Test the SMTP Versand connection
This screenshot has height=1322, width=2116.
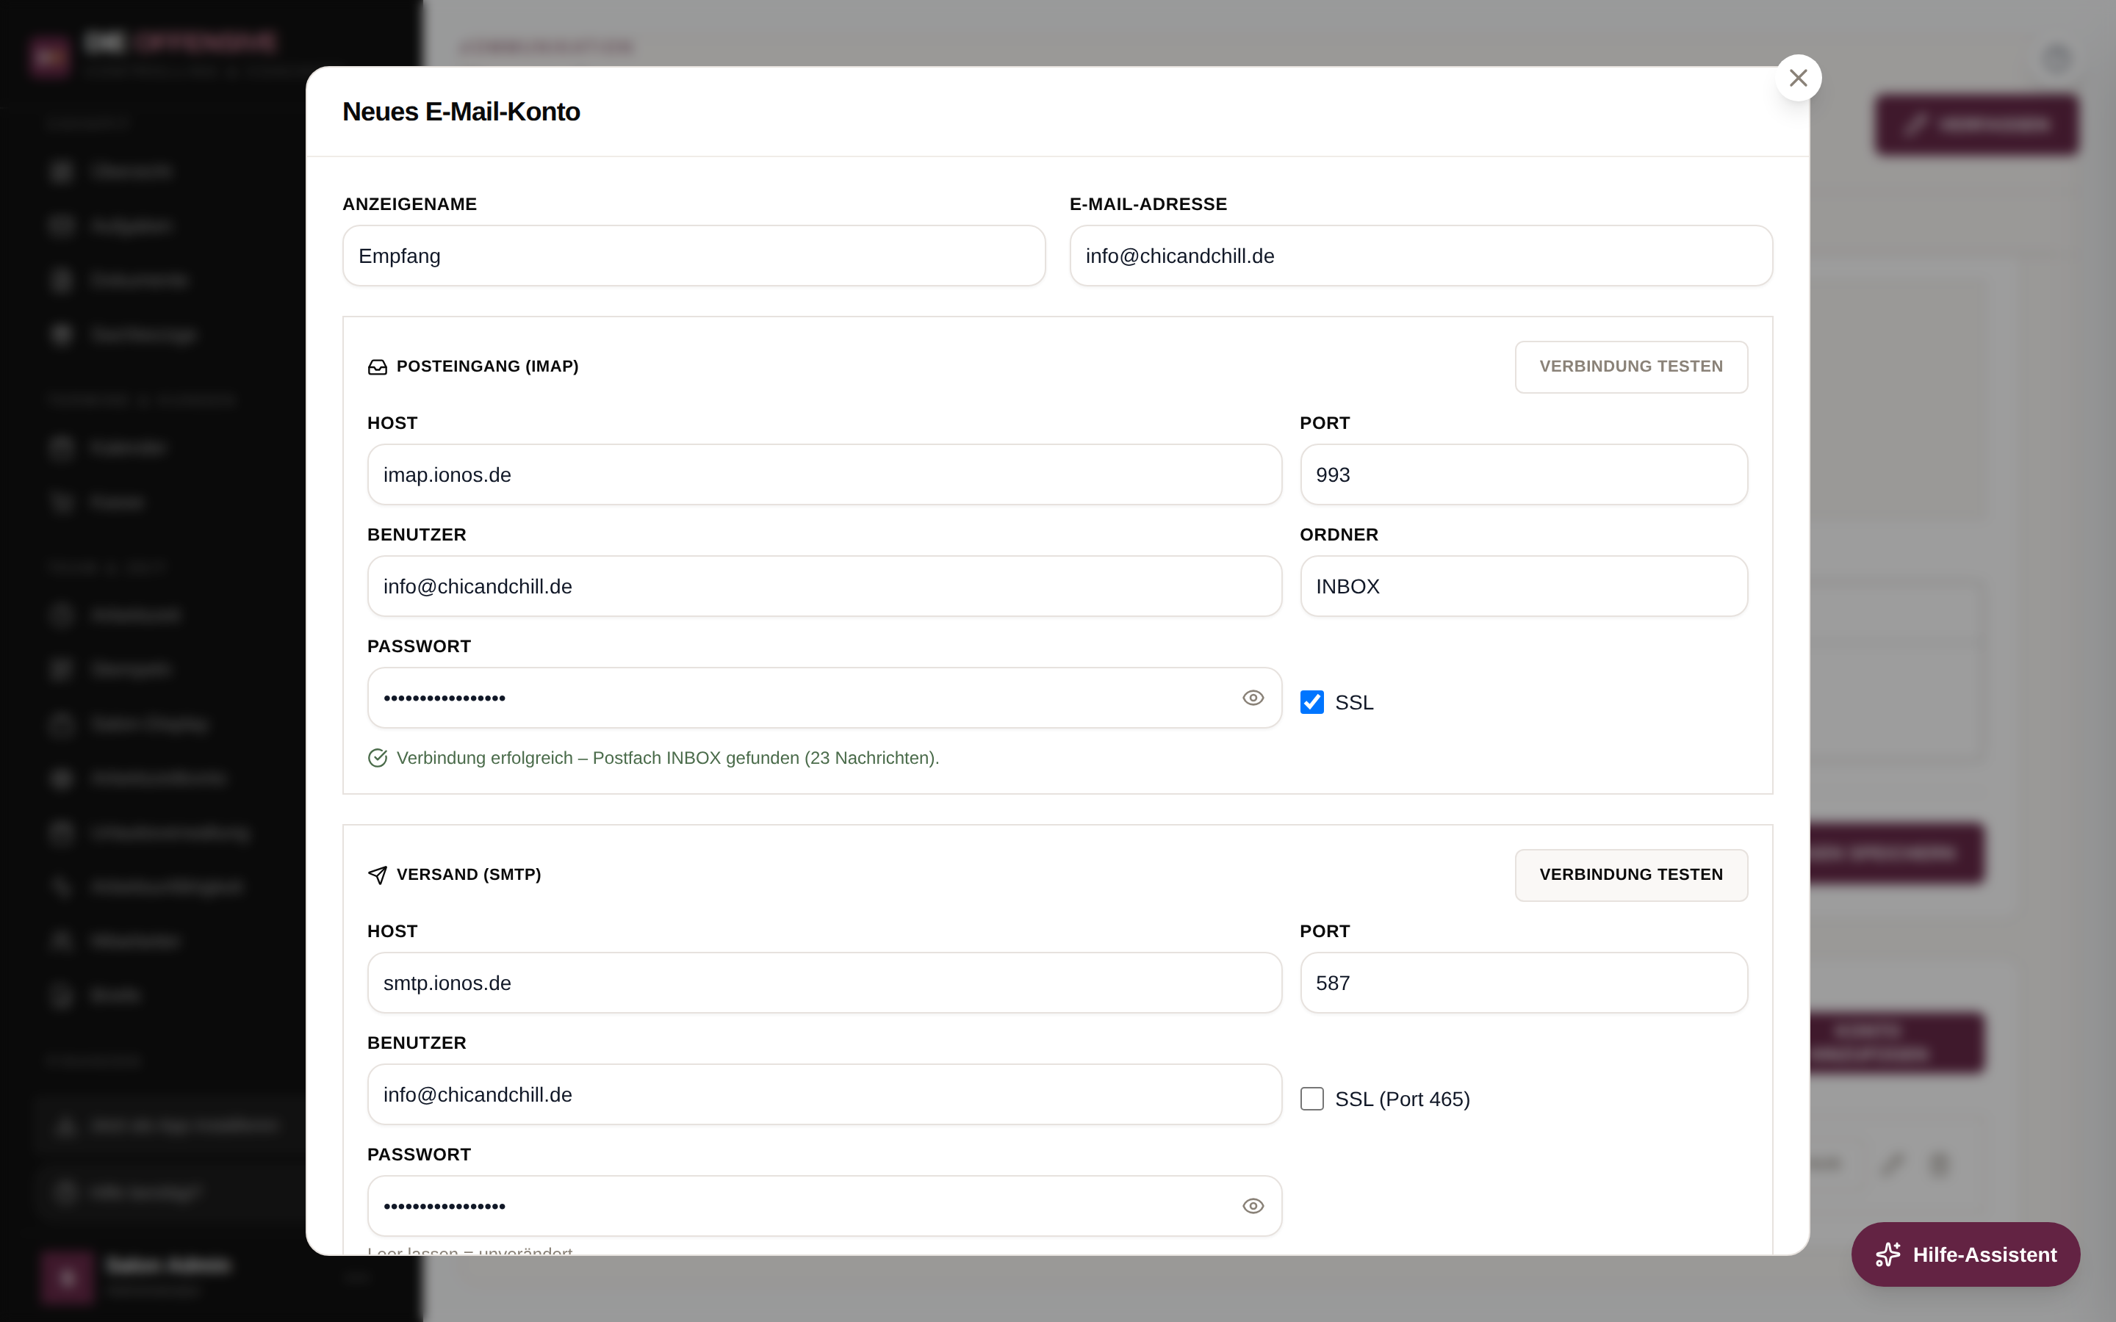pyautogui.click(x=1631, y=874)
